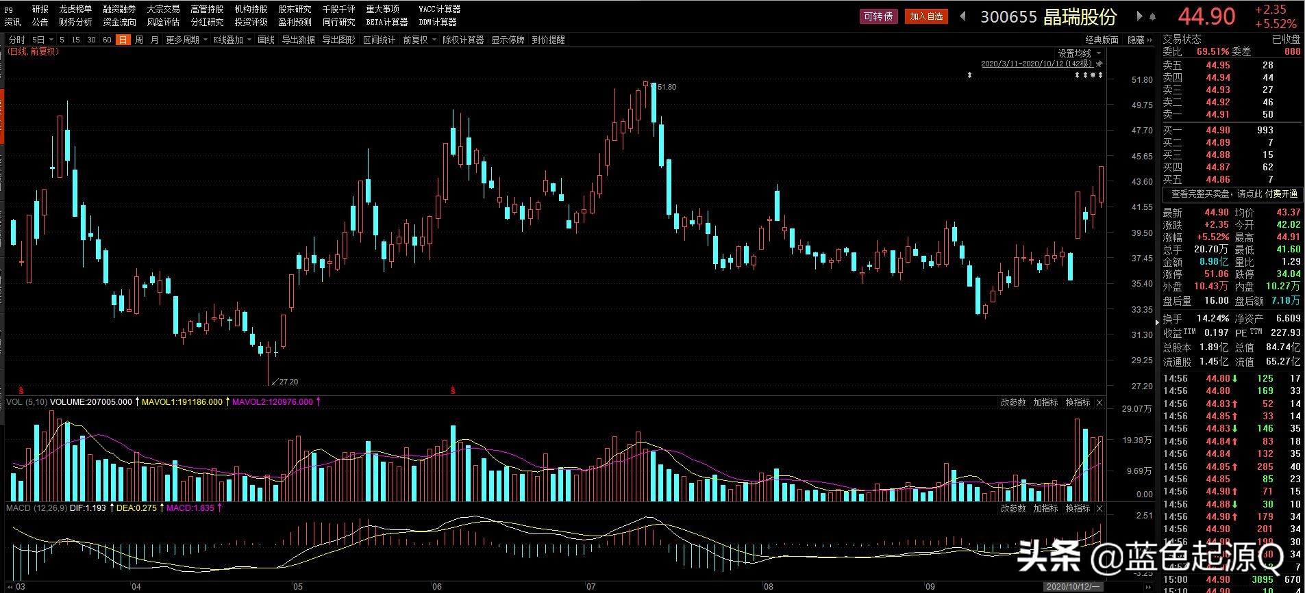Image resolution: width=1305 pixels, height=593 pixels.
Task: Click the red S marker near March
Action: pos(21,389)
